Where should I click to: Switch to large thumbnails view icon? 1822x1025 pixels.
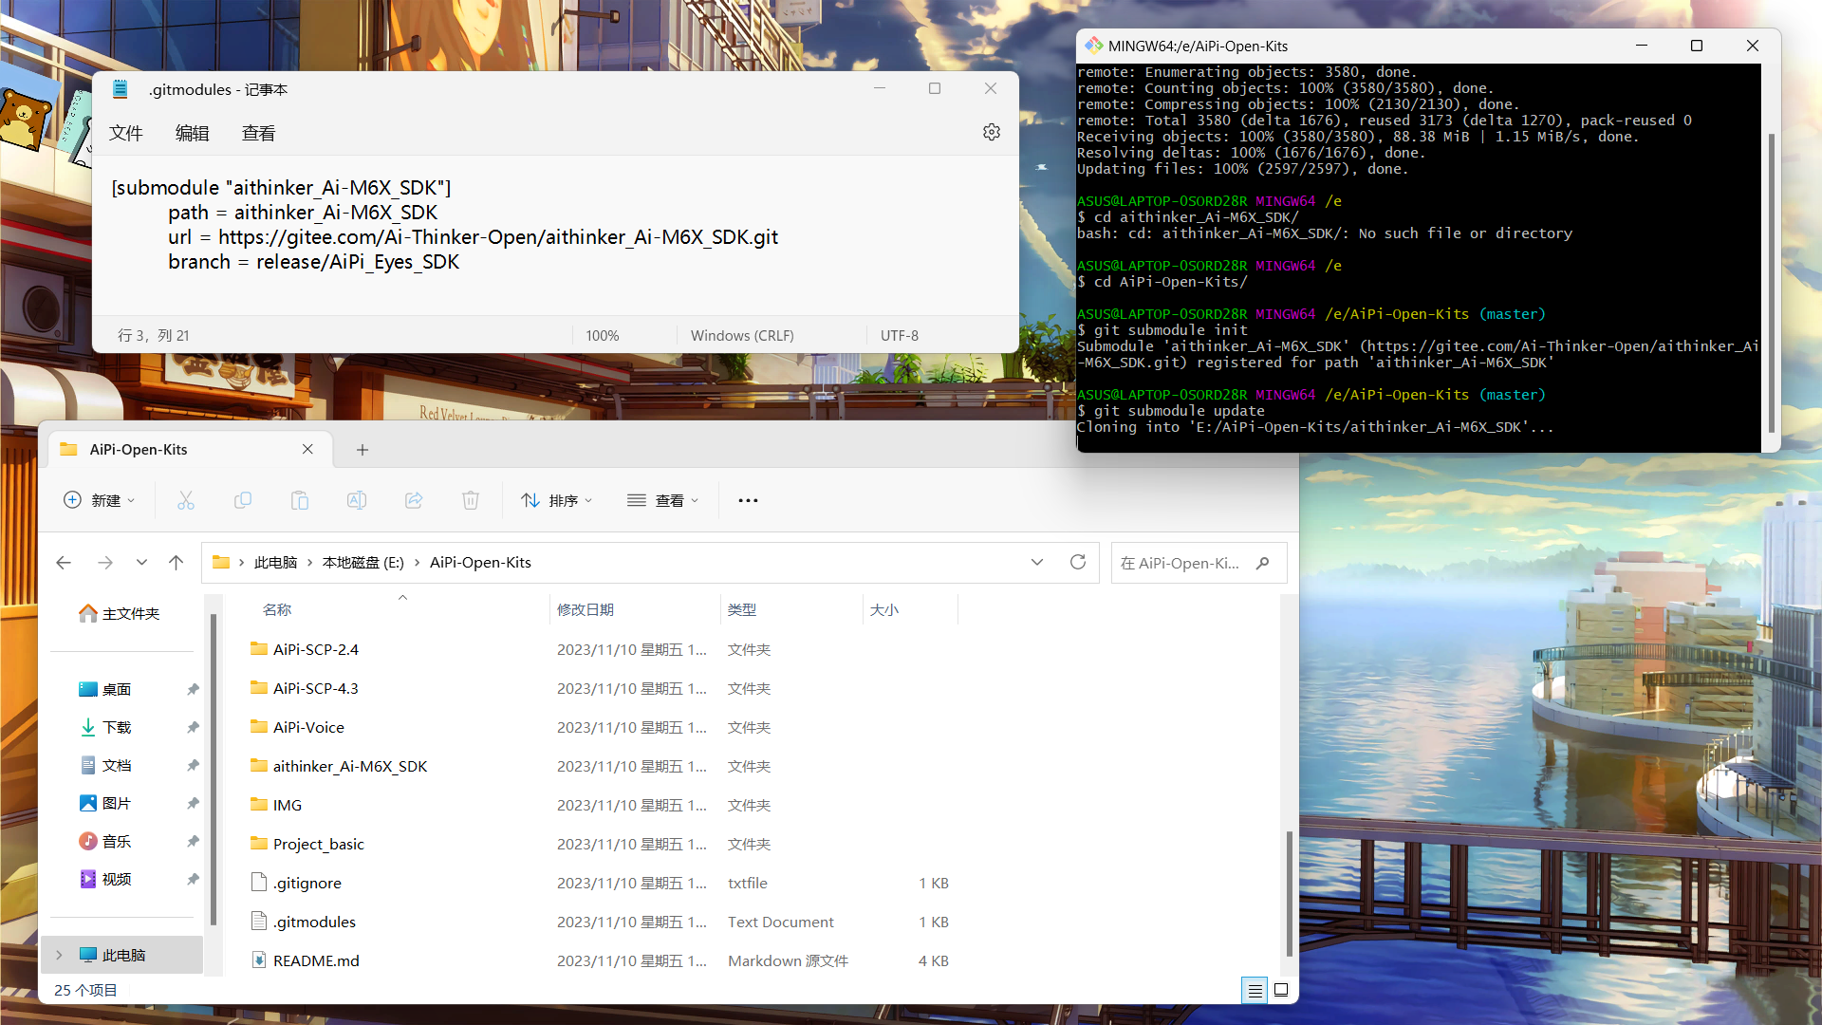point(1281,990)
